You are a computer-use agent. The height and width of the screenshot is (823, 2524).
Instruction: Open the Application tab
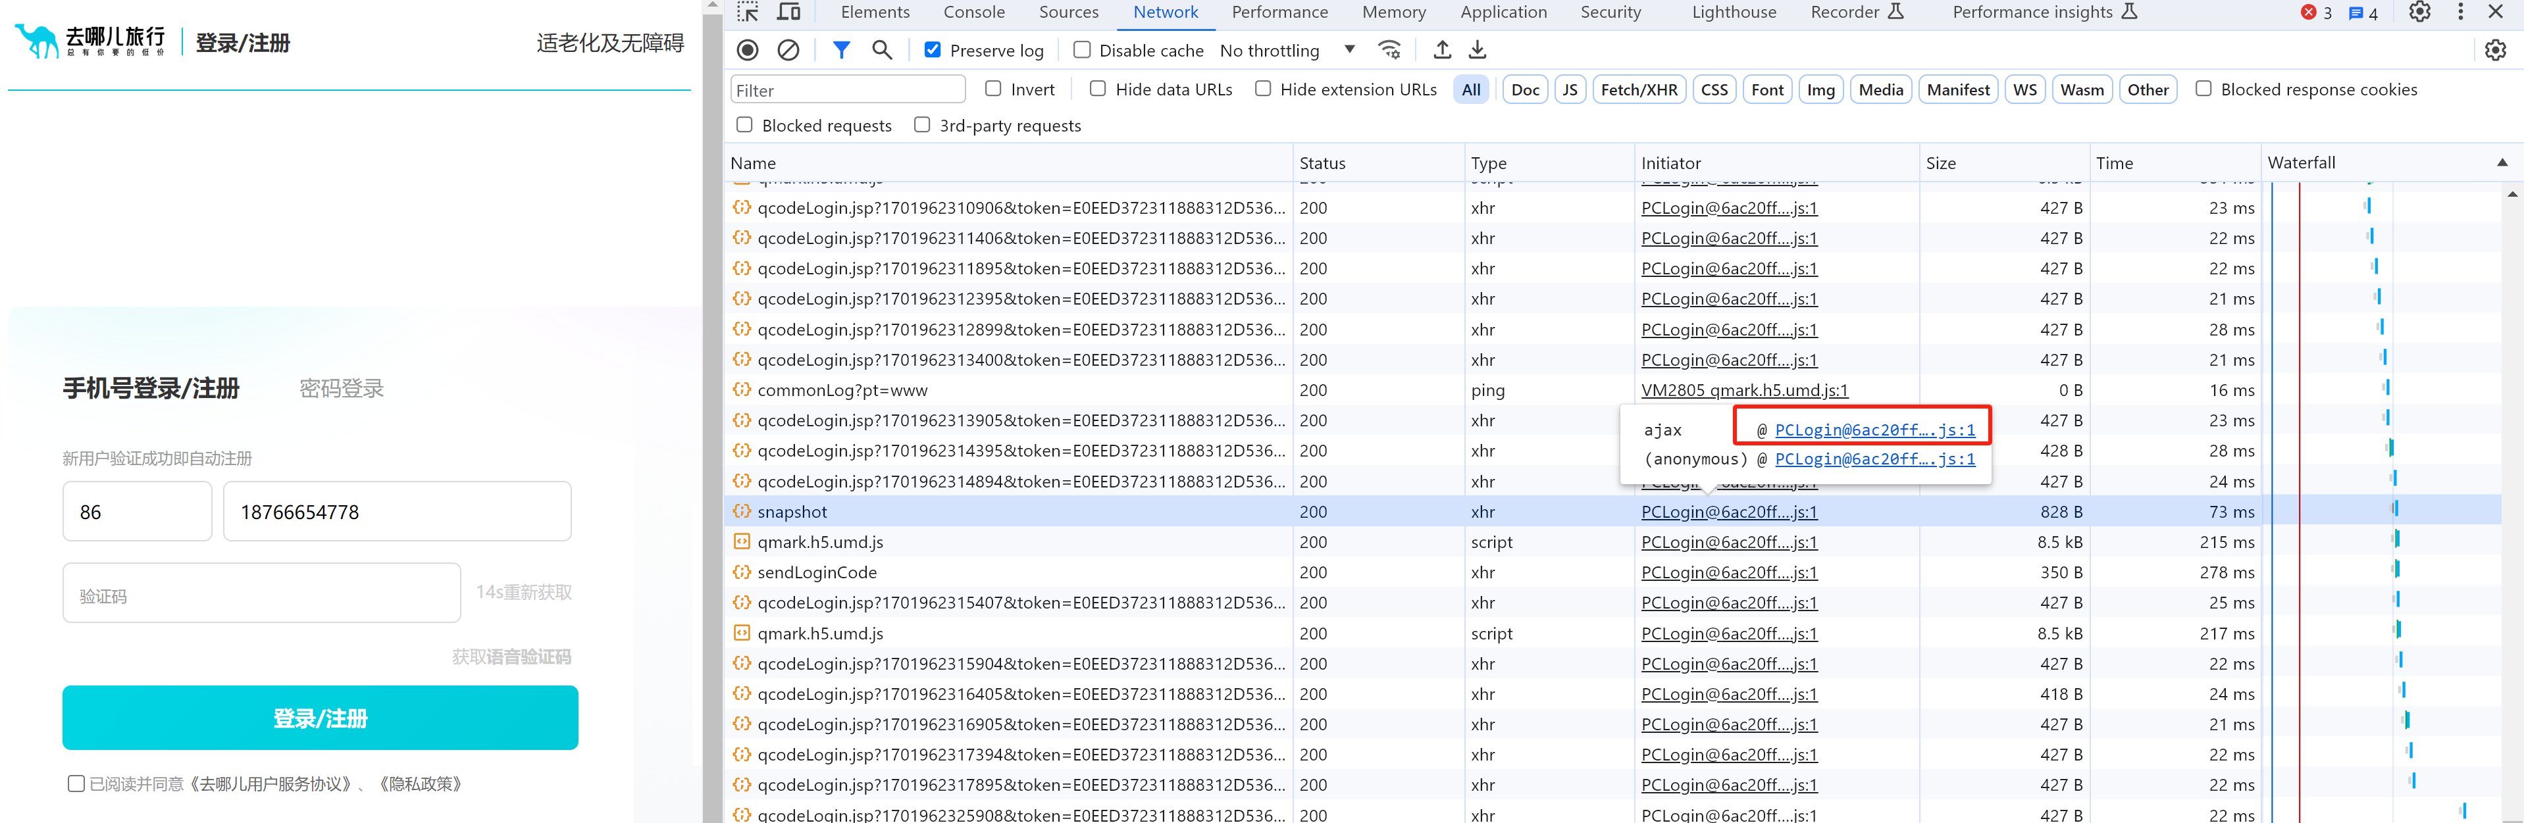pos(1503,12)
